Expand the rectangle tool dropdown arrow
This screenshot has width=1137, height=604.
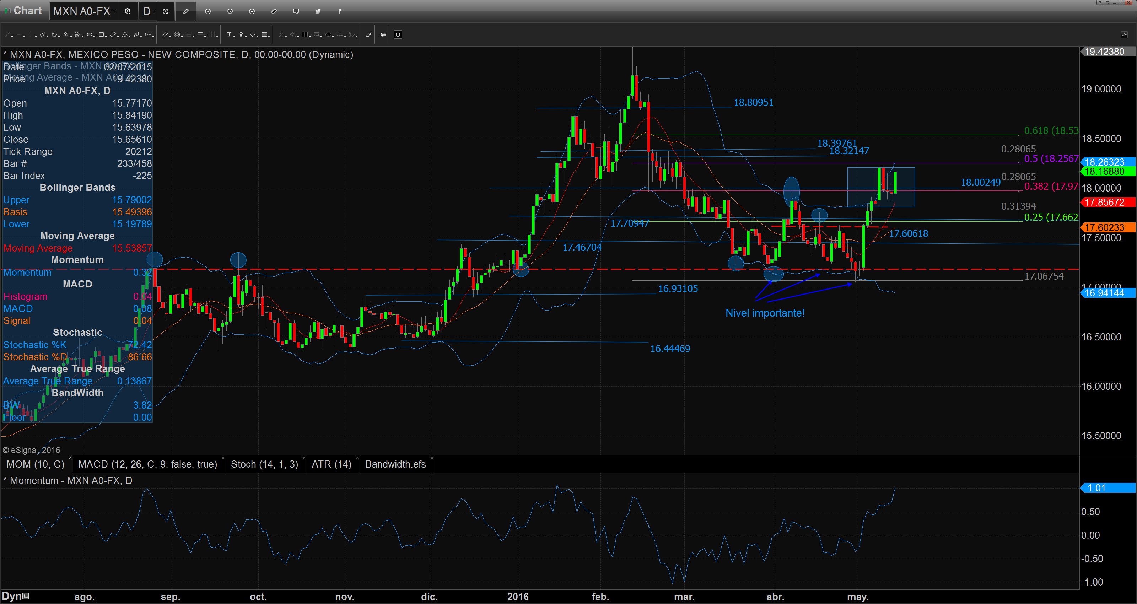pos(106,37)
